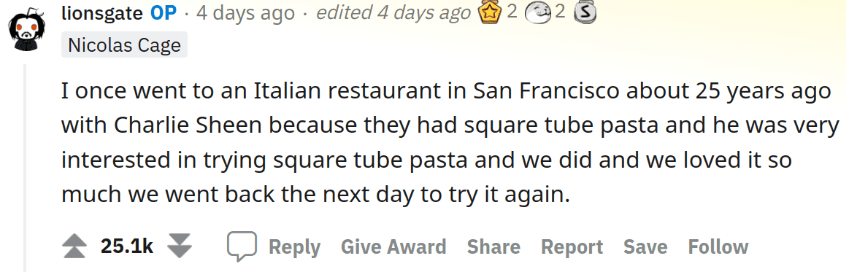Open lionsgate's Snoo avatar profile picture
Viewport: 849px width, 272px height.
tap(27, 30)
